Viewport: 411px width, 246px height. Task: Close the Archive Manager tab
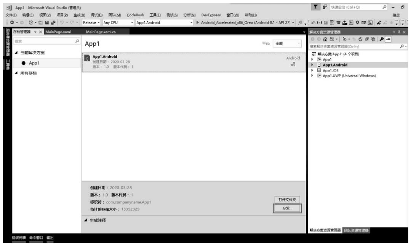click(x=40, y=32)
